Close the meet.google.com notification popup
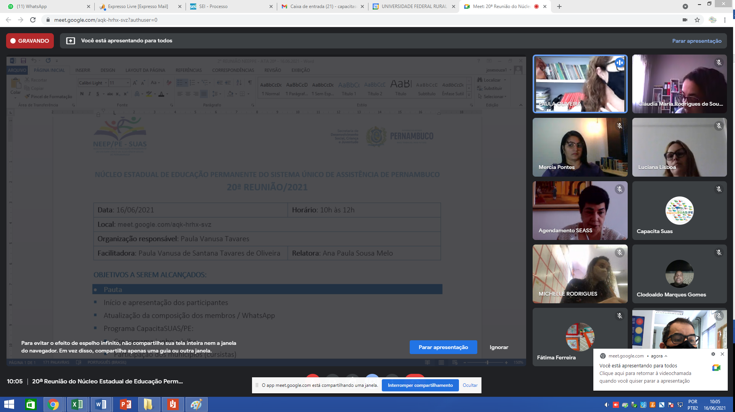Viewport: 735px width, 412px height. [x=722, y=354]
